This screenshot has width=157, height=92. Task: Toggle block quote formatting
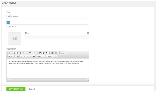[34, 56]
